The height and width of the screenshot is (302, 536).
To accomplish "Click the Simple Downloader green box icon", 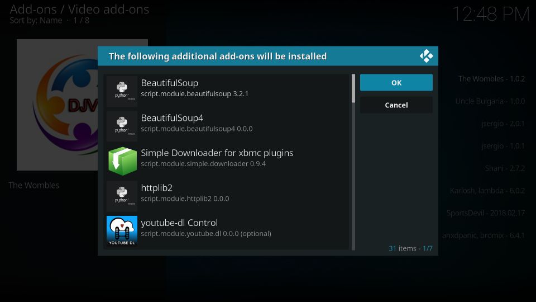I will coord(122,161).
